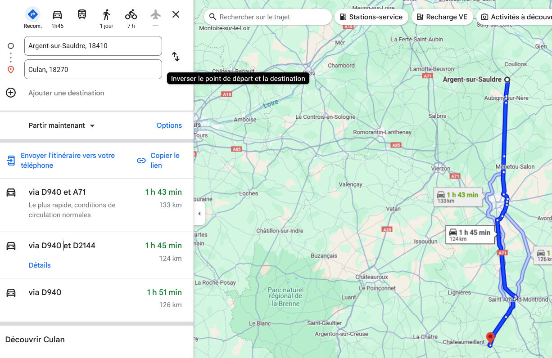Image resolution: width=552 pixels, height=358 pixels.
Task: Filter by Stations-service
Action: (371, 17)
